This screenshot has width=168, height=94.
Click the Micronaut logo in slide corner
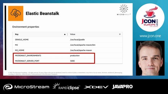click(x=124, y=10)
